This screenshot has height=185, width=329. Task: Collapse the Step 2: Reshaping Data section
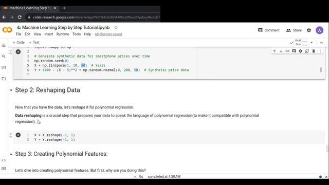11,90
